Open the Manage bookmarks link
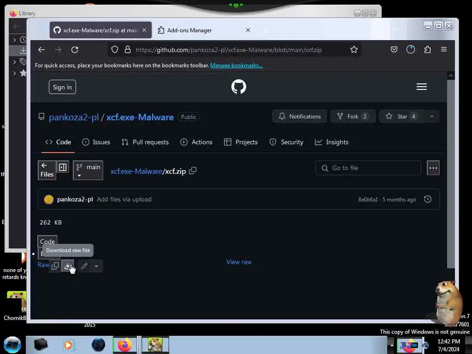The image size is (472, 354). [236, 65]
